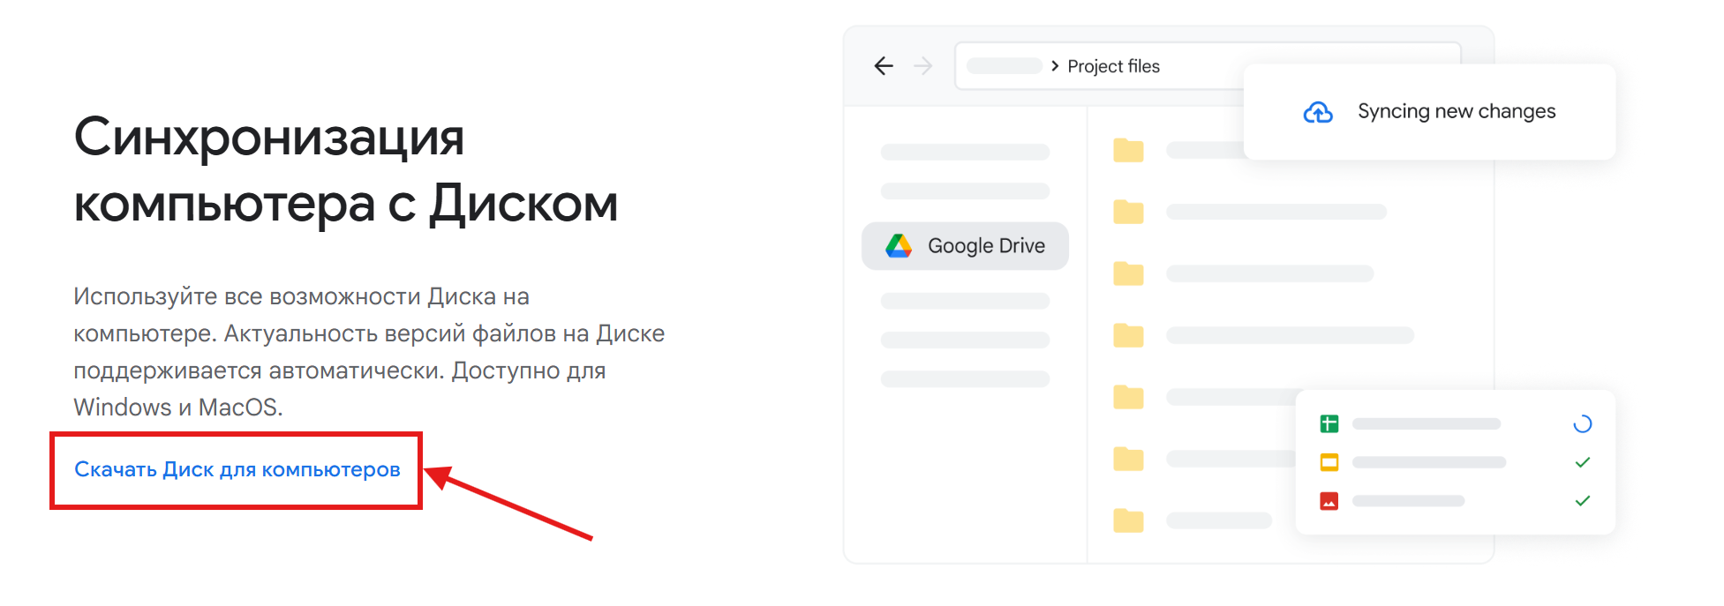This screenshot has height=606, width=1724.
Task: Click the back arrow in the illustration
Action: pyautogui.click(x=884, y=66)
